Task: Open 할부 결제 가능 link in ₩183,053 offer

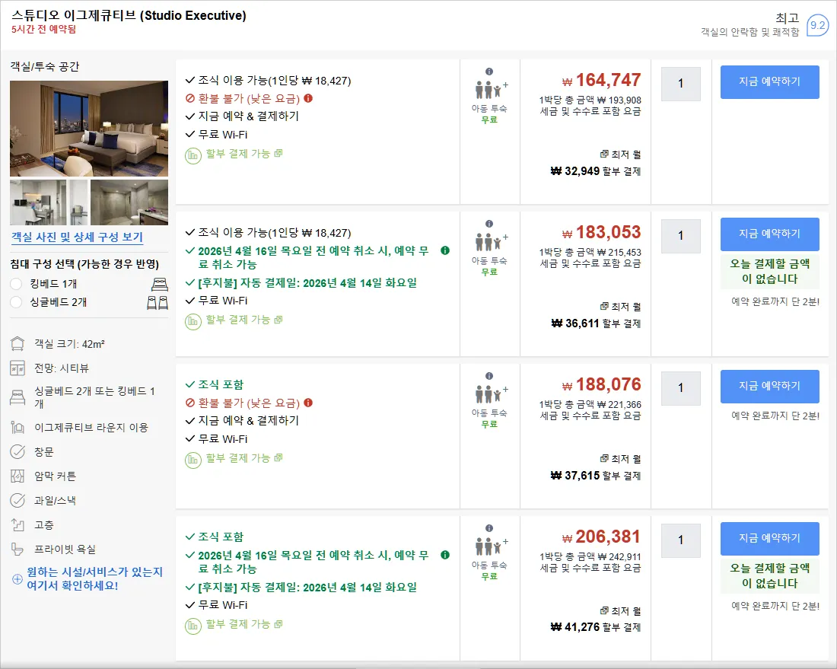Action: (x=244, y=320)
